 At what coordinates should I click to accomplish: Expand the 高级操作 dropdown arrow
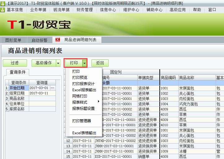pos(58,63)
